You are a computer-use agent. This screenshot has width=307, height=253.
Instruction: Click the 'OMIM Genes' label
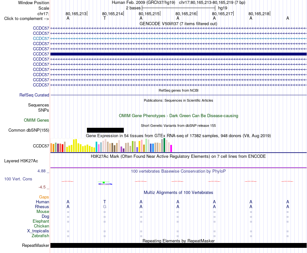[x=37, y=120]
